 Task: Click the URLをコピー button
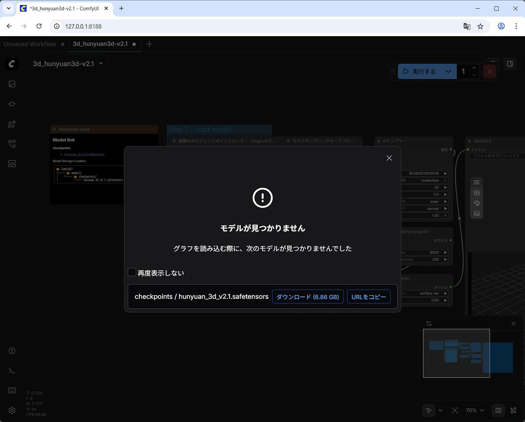coord(368,297)
